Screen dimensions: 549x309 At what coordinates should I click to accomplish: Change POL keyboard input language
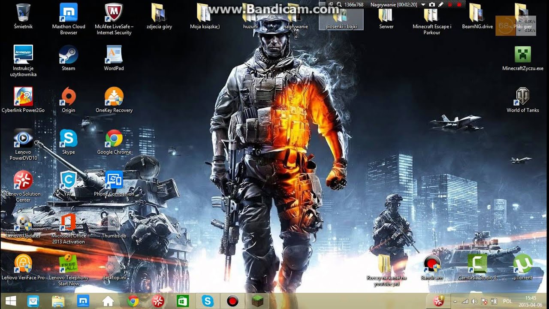pos(507,301)
